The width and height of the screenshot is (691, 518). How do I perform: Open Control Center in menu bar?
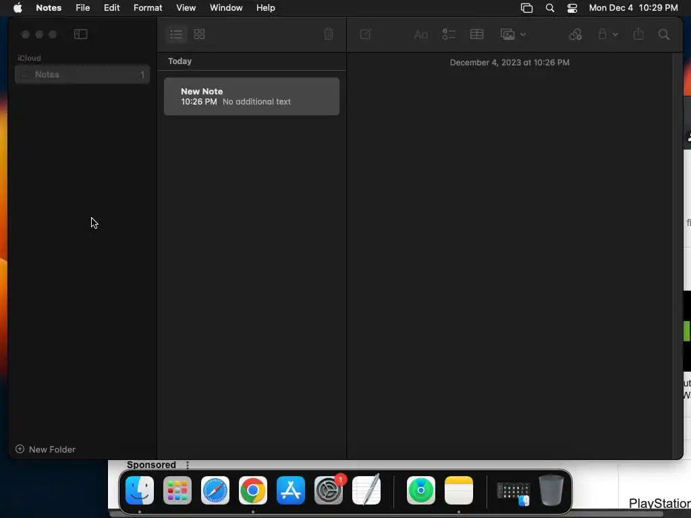point(572,8)
